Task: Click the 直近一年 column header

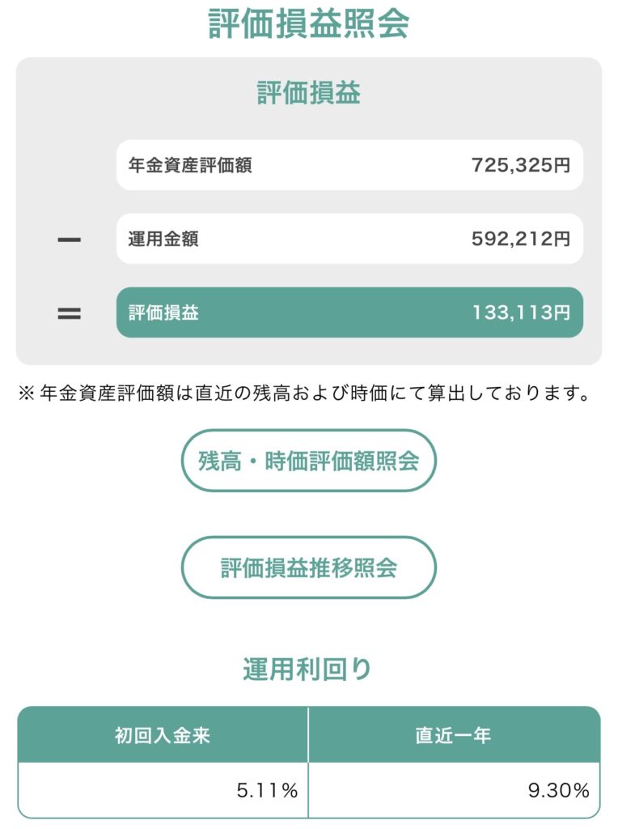Action: 453,735
